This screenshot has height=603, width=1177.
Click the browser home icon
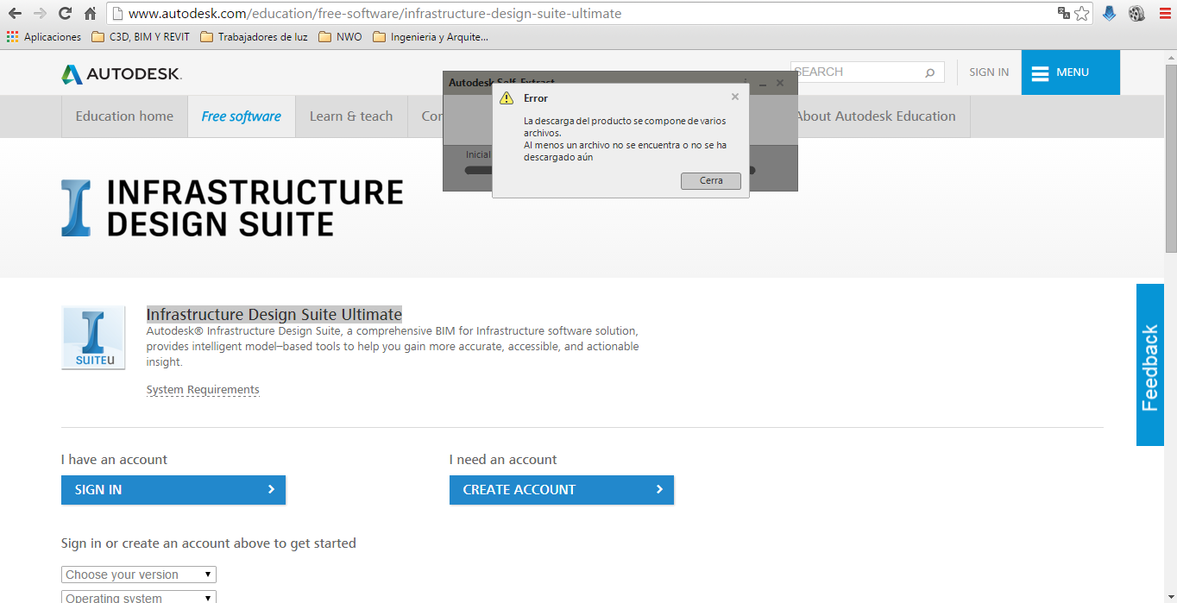click(x=89, y=13)
